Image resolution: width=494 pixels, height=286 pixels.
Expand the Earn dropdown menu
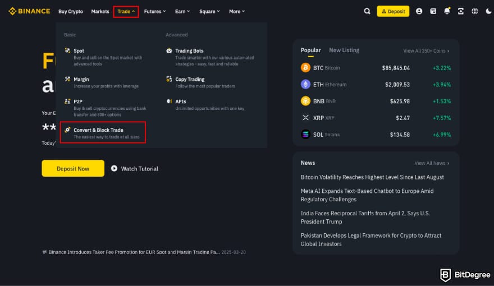pyautogui.click(x=182, y=11)
